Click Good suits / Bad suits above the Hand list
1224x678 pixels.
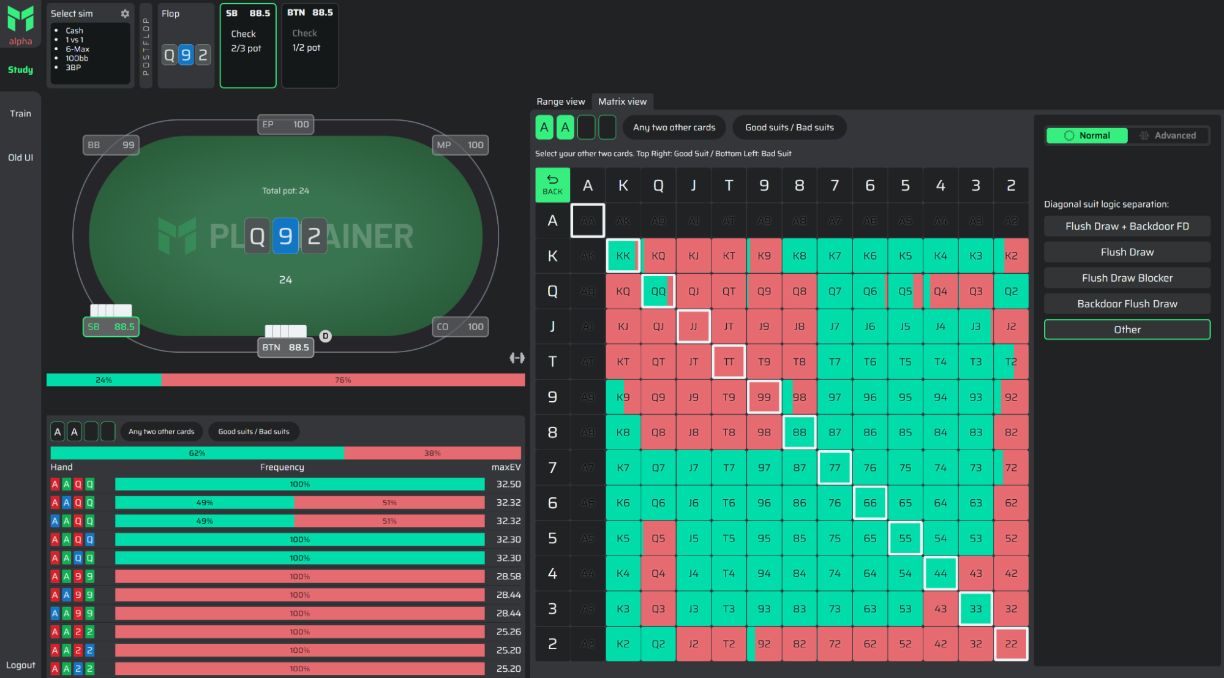253,432
